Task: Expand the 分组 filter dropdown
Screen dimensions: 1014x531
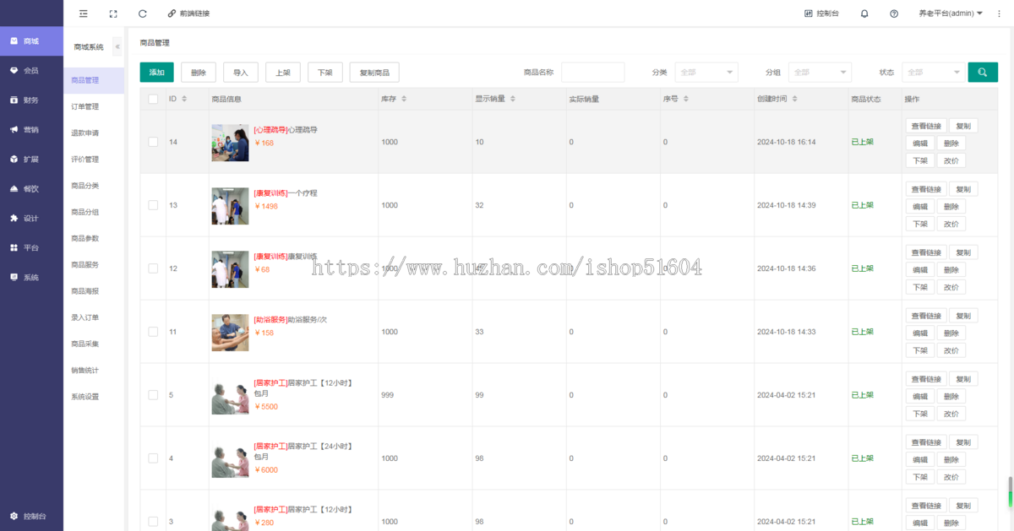Action: [x=820, y=73]
